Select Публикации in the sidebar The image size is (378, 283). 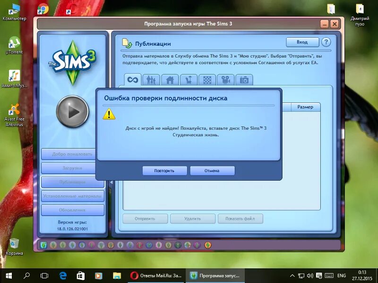tap(72, 182)
